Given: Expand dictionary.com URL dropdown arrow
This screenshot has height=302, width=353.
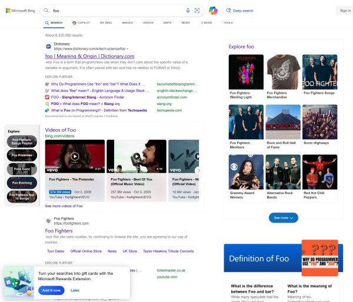Looking at the screenshot, I should point(128,49).
